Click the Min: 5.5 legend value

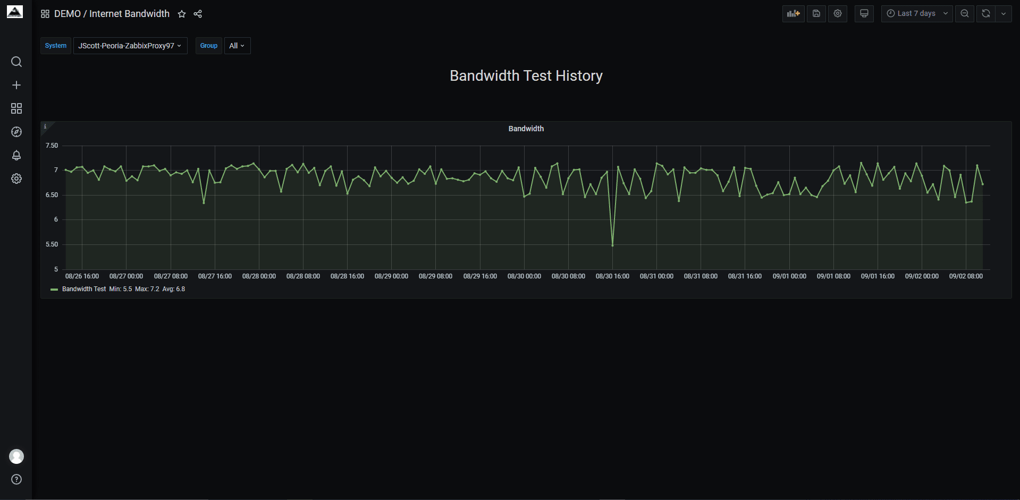pos(121,289)
